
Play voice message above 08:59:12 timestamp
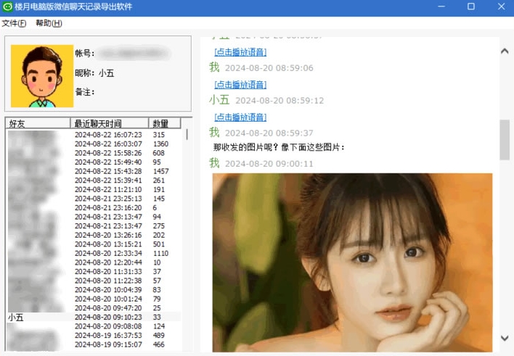[240, 85]
